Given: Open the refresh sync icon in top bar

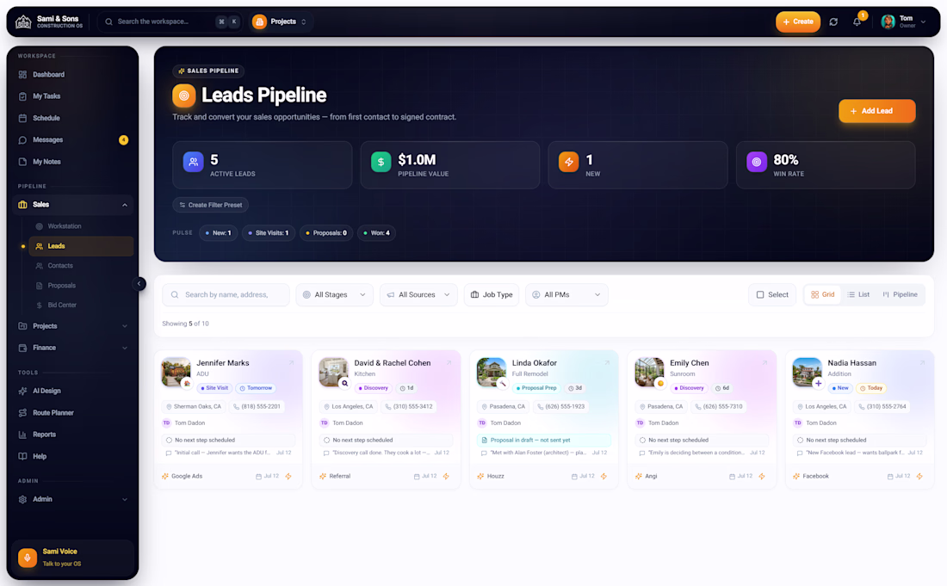Looking at the screenshot, I should point(833,22).
